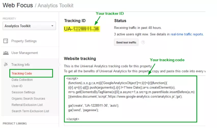Click the User Management people icon
This screenshot has width=217, height=128.
pyautogui.click(x=6, y=53)
